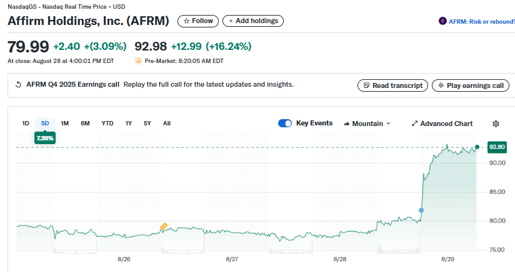Click Add holdings button
The width and height of the screenshot is (515, 272).
(x=253, y=21)
